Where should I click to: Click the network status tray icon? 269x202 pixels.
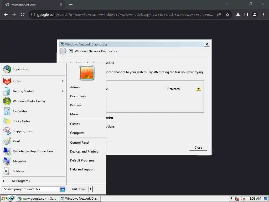point(237,199)
